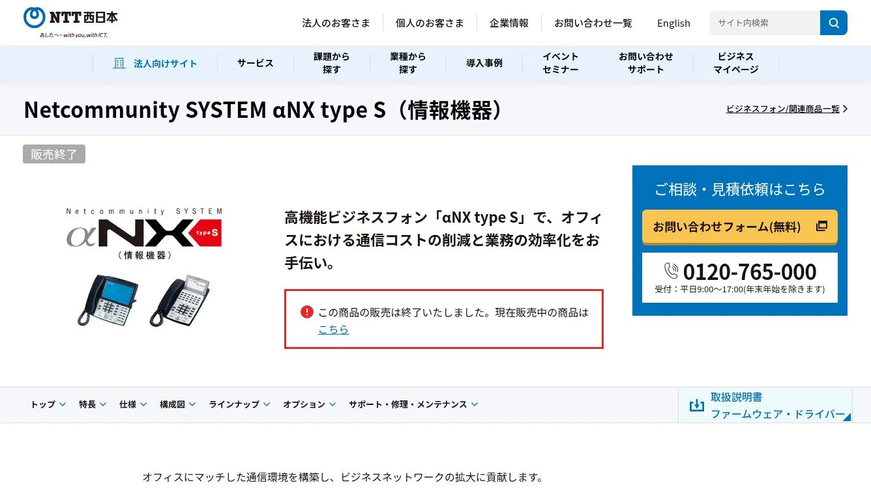Expand the ラインナップ anchor dropdown
Image resolution: width=871 pixels, height=500 pixels.
pos(239,404)
